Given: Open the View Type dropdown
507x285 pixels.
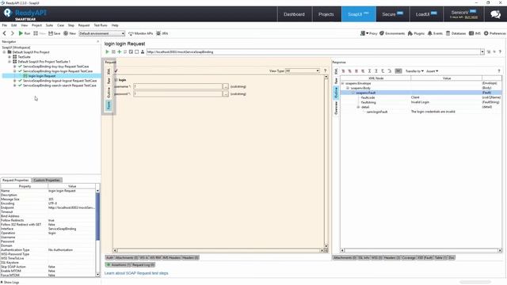Looking at the screenshot, I should 303,70.
